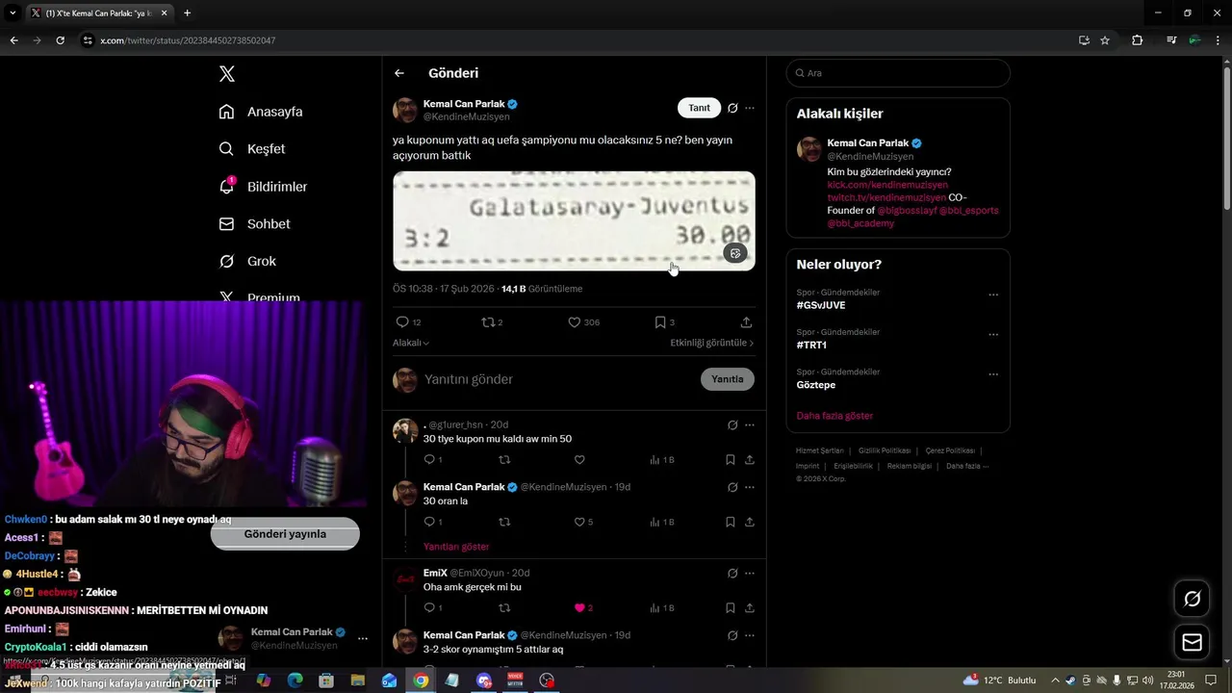The height and width of the screenshot is (693, 1232).
Task: Open Chrome in the taskbar
Action: coord(421,680)
